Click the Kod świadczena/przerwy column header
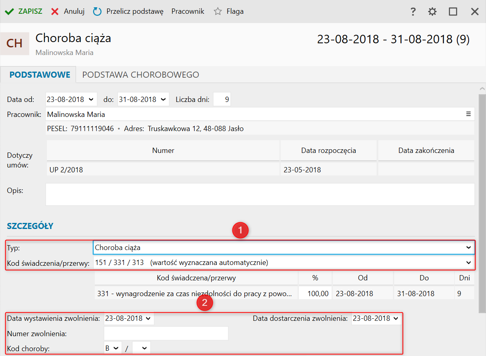Viewport: 486px width, 356px height. click(x=196, y=278)
